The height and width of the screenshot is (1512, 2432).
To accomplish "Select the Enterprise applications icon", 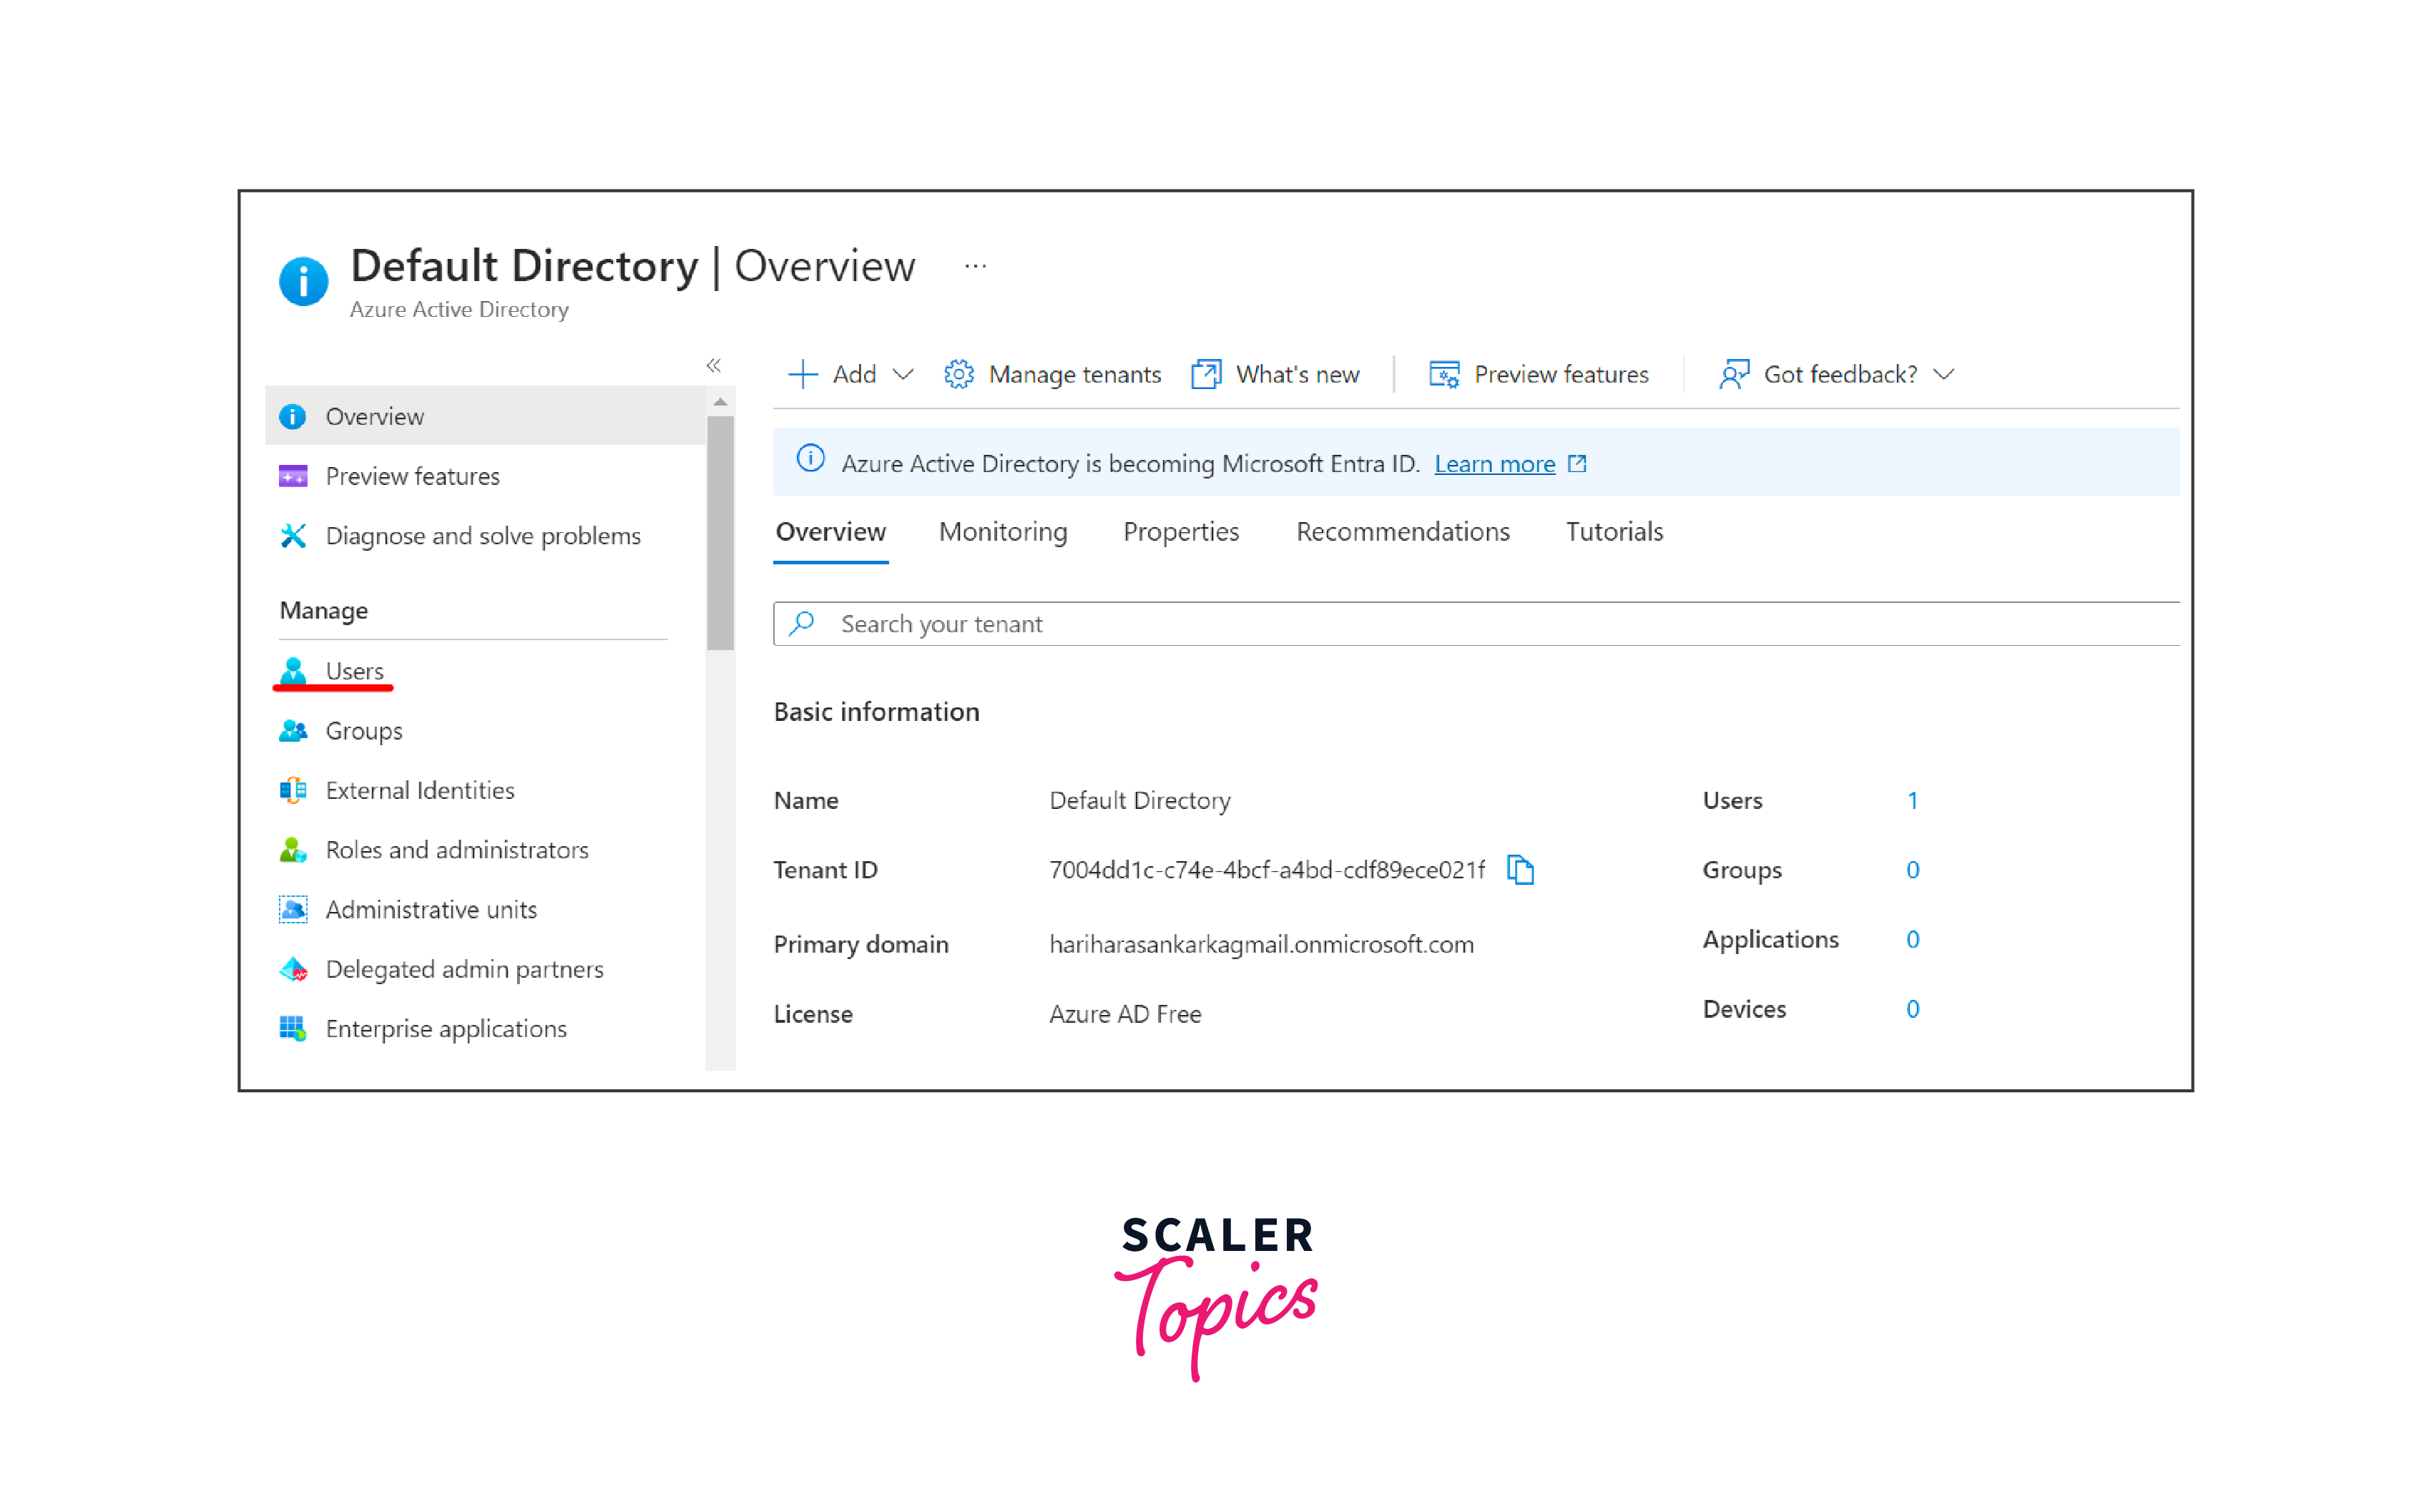I will click(293, 1028).
